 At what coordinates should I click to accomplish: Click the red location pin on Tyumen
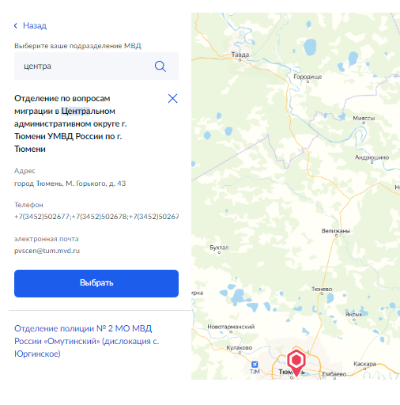tap(296, 362)
